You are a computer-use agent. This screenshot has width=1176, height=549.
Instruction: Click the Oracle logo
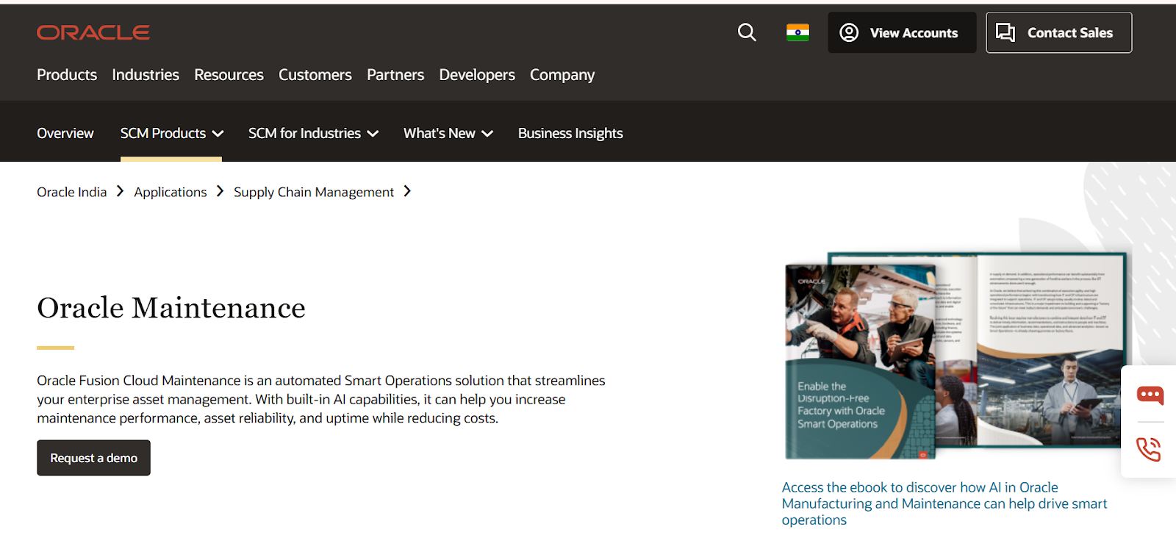tap(93, 32)
